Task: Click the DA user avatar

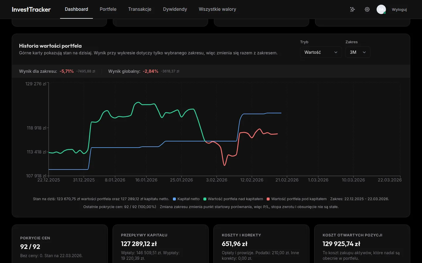Action: point(381,9)
